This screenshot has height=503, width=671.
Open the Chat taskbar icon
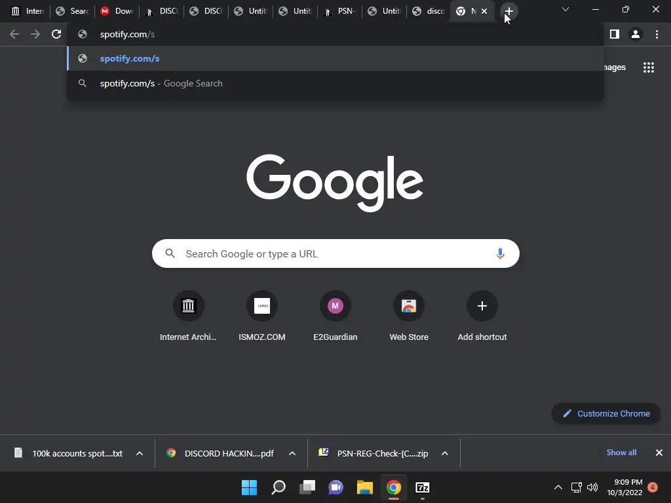(336, 487)
